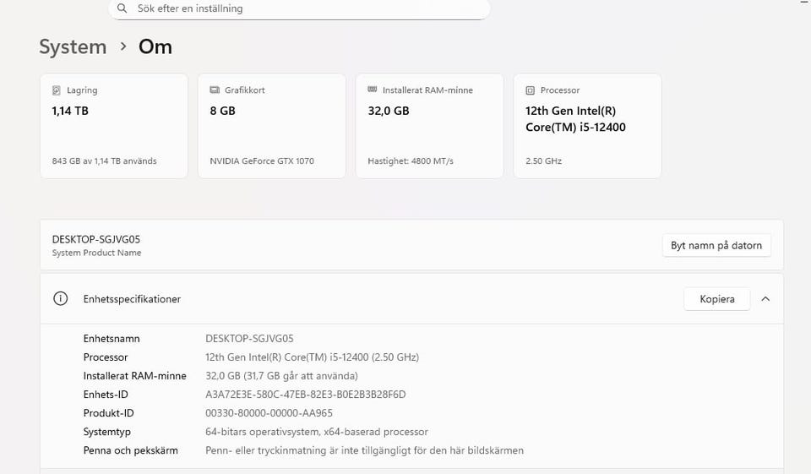This screenshot has height=474, width=811.
Task: Collapse the Enhetsspecifikationer section chevron
Action: pyautogui.click(x=765, y=299)
